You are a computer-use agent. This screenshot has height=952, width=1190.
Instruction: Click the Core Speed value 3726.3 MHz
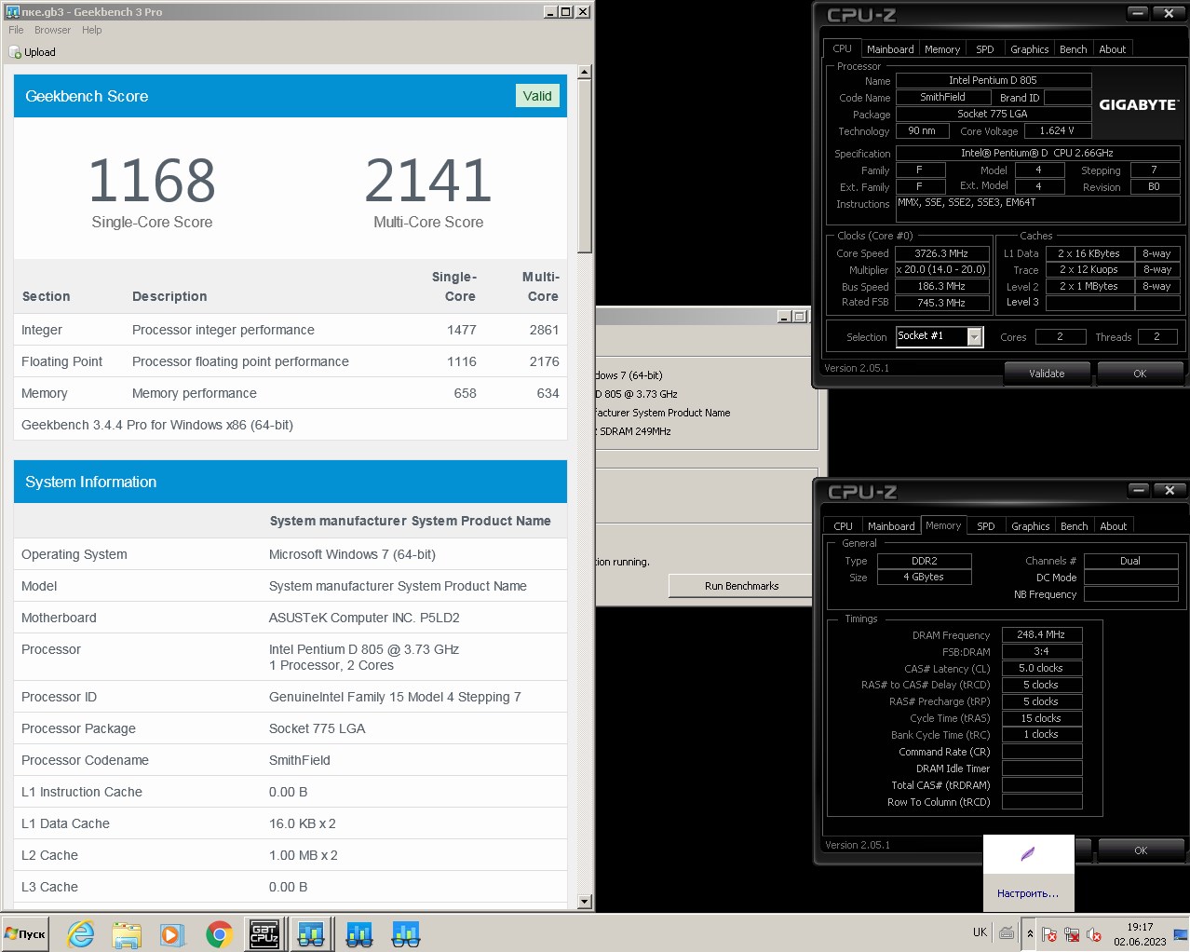coord(941,253)
